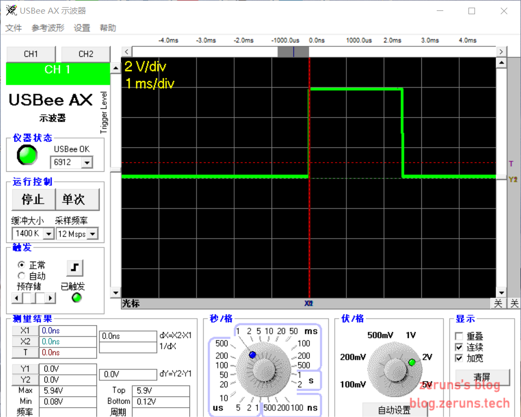The height and width of the screenshot is (417, 521).
Task: Click the 停止 stop button
Action: 33,199
